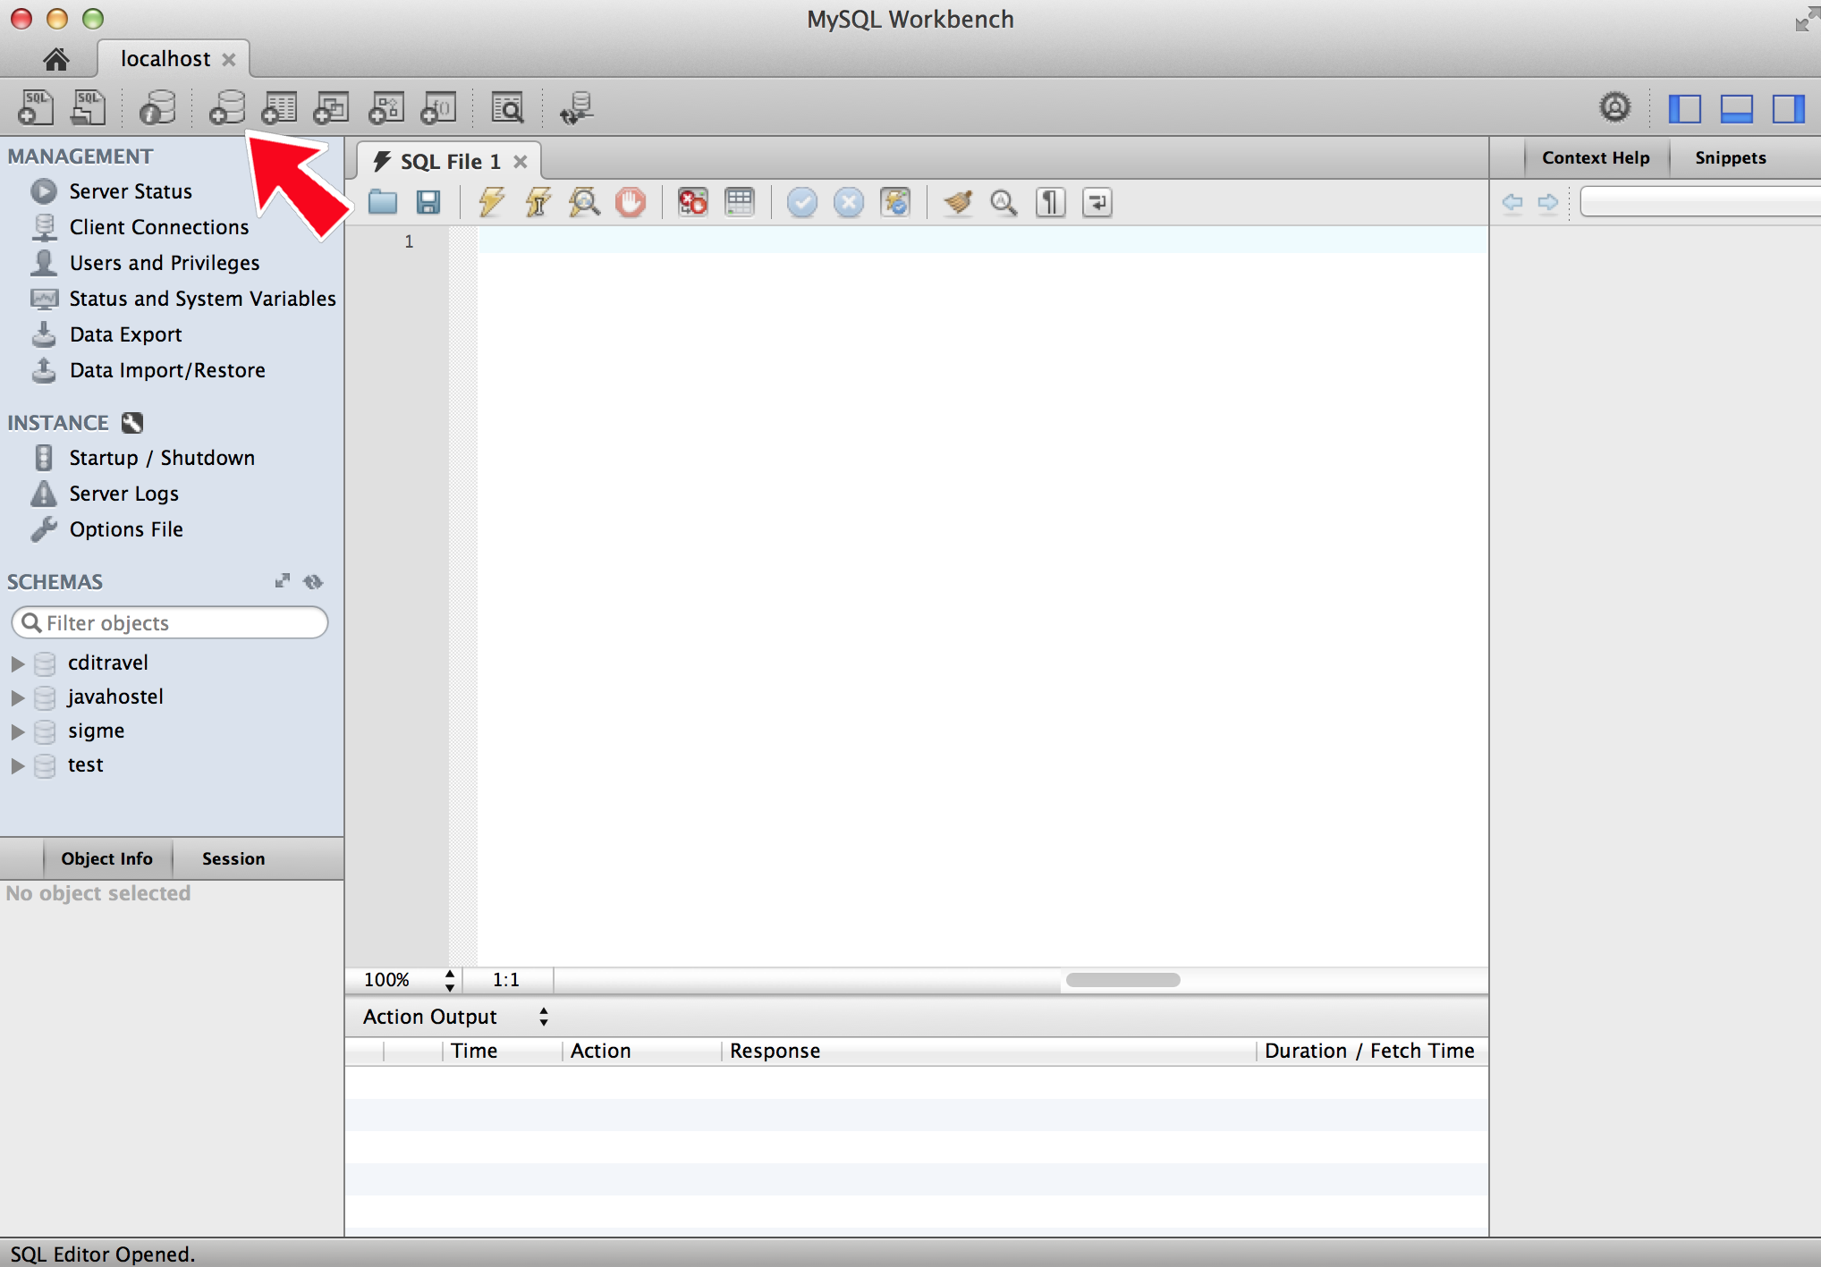Click horizontal scrollbar of SQL editor

click(1122, 980)
